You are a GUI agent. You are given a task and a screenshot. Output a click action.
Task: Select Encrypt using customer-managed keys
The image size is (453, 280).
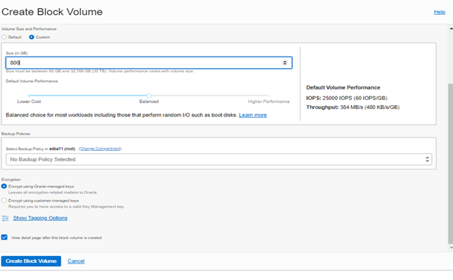pyautogui.click(x=4, y=200)
